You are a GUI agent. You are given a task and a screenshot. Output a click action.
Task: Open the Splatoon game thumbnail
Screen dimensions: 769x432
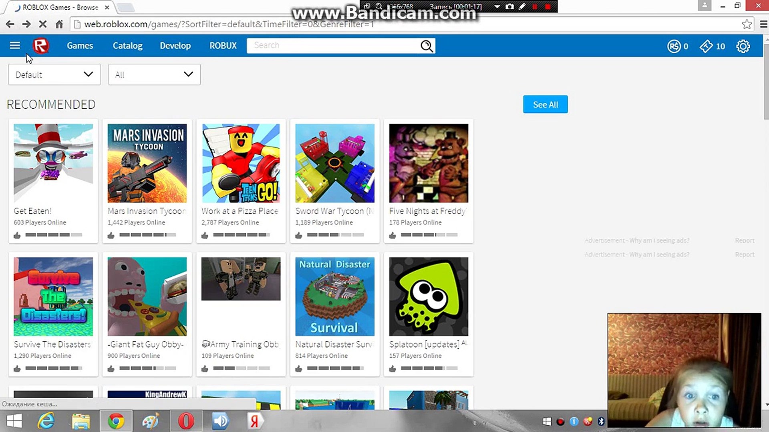(x=429, y=296)
